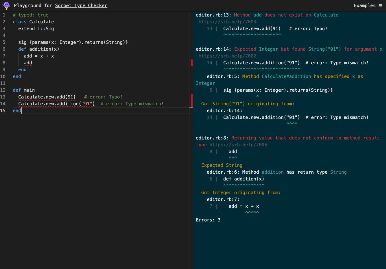386x269 pixels.
Task: Click the editor.rb:8 error location
Action: 212,138
